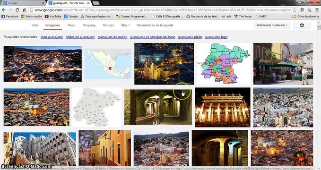Open the street cafe with green umbrellas thumbnail

(x=283, y=64)
